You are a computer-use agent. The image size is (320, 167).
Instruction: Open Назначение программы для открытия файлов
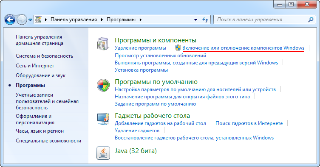coord(182,97)
